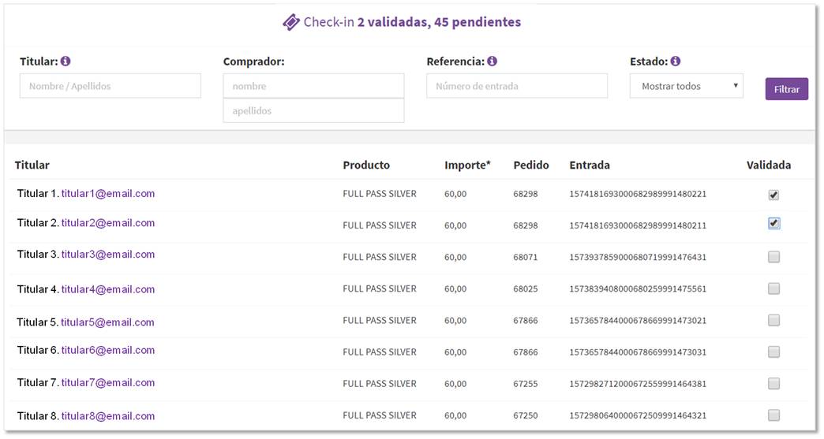Focus the Nombre / Apellidos titular field
The height and width of the screenshot is (439, 824).
(110, 86)
